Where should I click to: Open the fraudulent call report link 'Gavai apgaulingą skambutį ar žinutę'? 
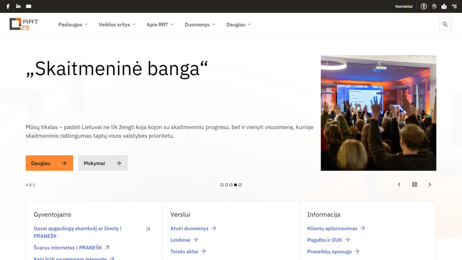92,232
